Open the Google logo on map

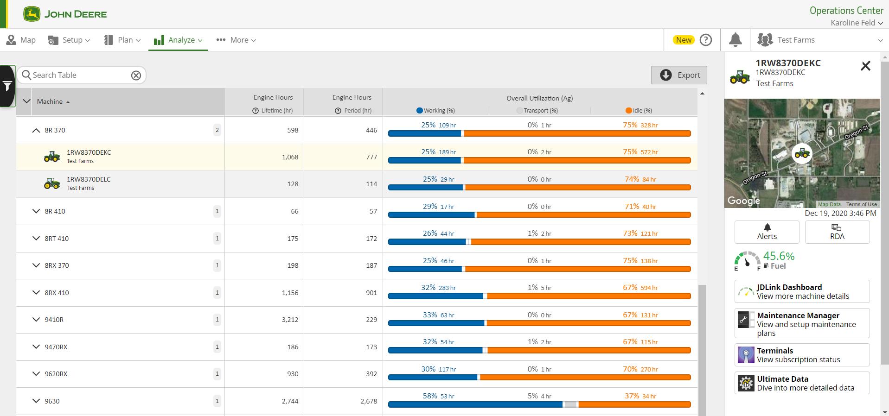pyautogui.click(x=744, y=201)
